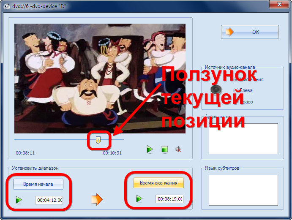Image resolution: width=292 pixels, height=220 pixels.
Task: Close the dvd://6 dialog window
Action: (x=279, y=5)
